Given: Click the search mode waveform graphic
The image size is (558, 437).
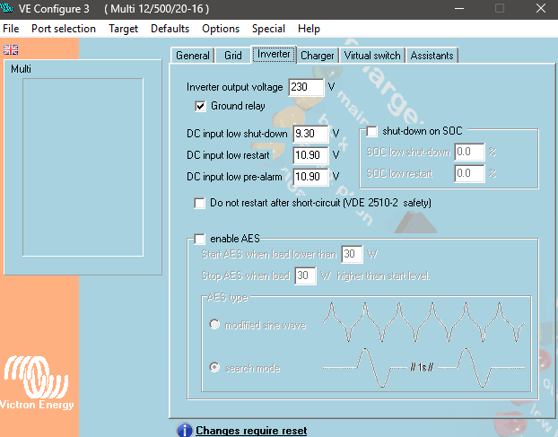Looking at the screenshot, I should click(423, 368).
